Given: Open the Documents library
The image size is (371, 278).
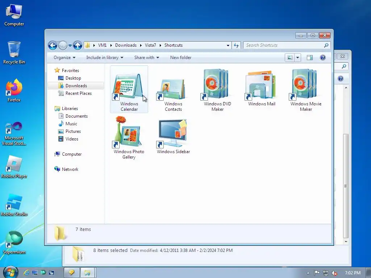Looking at the screenshot, I should pos(76,116).
